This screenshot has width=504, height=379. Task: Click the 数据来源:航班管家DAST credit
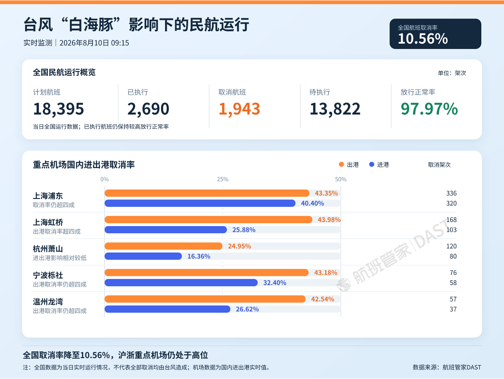[x=447, y=367]
